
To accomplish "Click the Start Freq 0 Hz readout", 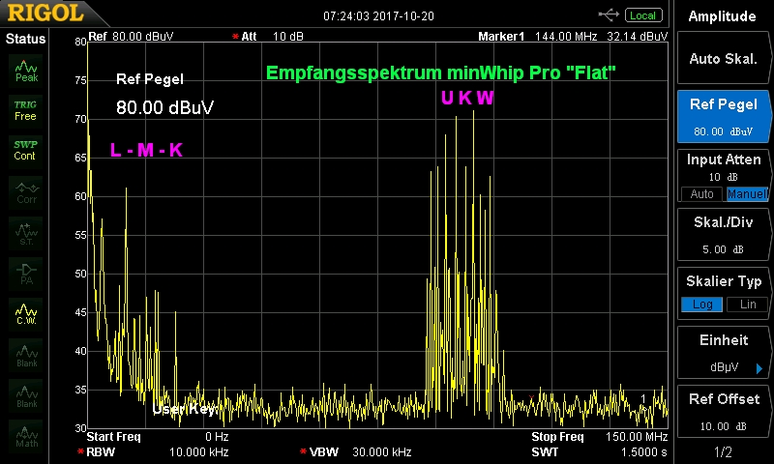I will [x=158, y=437].
